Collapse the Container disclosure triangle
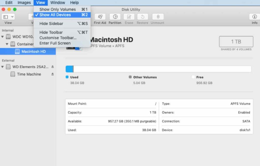Viewport: 260px width, 166px height. pos(7,44)
